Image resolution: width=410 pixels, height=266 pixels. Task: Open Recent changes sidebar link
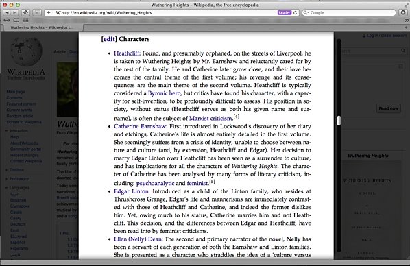pyautogui.click(x=24, y=155)
